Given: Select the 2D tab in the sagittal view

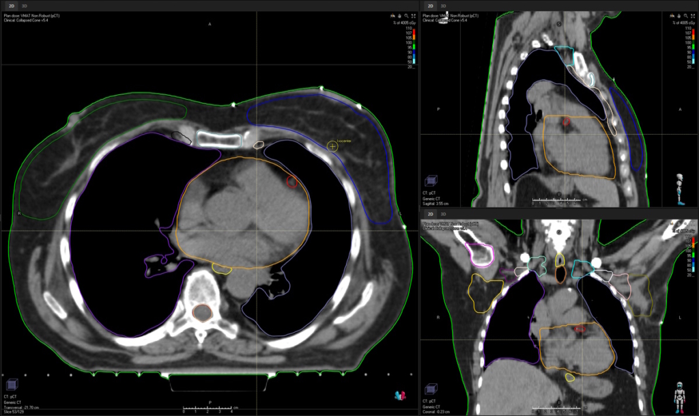Looking at the screenshot, I should coord(431,5).
